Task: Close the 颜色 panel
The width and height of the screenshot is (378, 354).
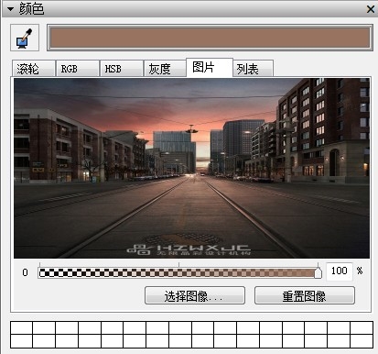Action: click(x=371, y=9)
